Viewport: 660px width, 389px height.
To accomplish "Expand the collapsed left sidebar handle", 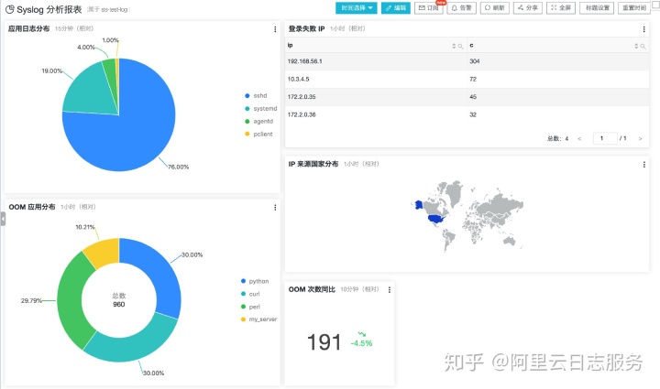I will click(x=3, y=219).
